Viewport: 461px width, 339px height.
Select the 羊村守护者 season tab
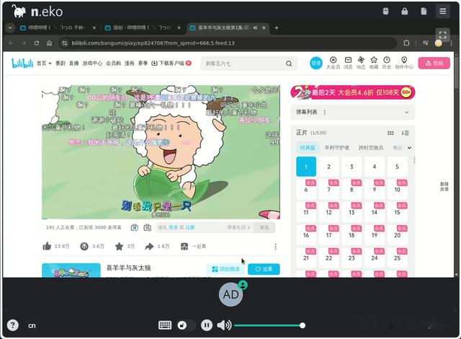336,148
